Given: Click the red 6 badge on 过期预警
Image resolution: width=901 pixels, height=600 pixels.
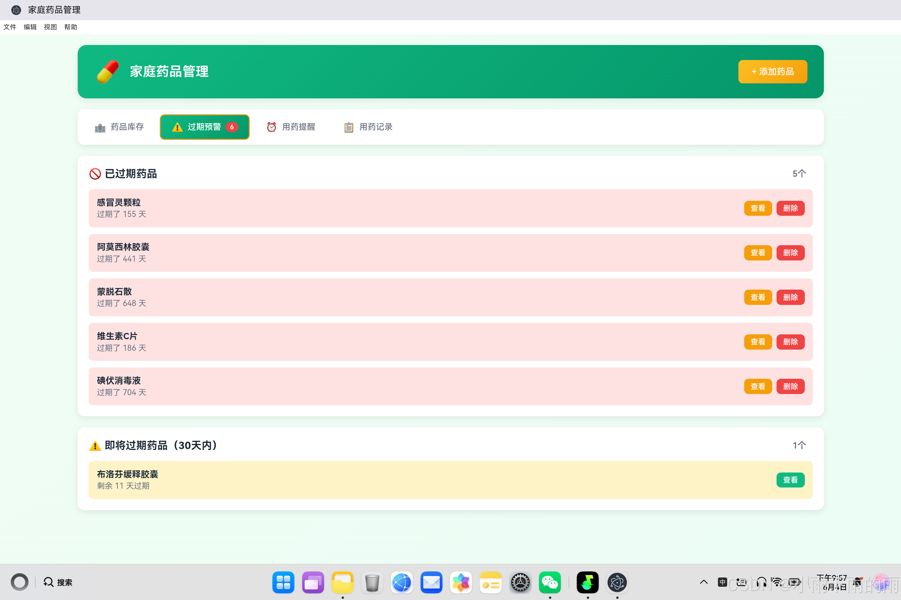Looking at the screenshot, I should (232, 127).
